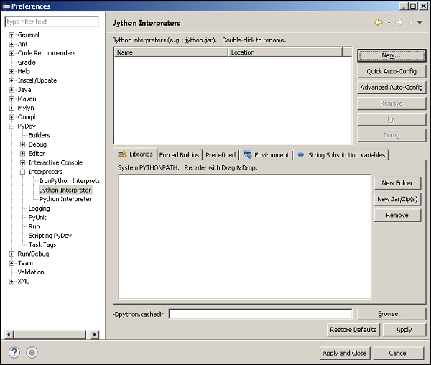
Task: Click the New Folder button
Action: (397, 183)
